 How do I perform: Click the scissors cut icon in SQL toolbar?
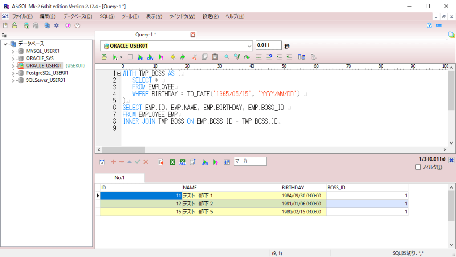pos(194,57)
